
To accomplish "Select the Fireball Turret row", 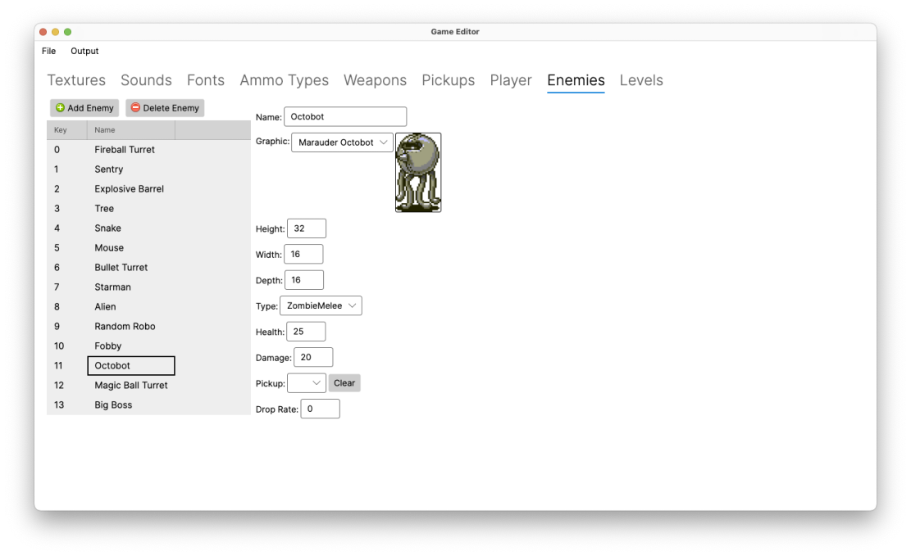I will point(148,150).
